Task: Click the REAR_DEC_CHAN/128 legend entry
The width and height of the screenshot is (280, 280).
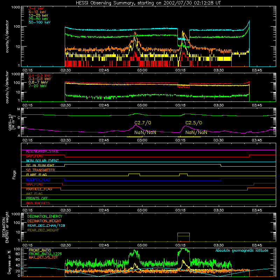Action: [46, 225]
